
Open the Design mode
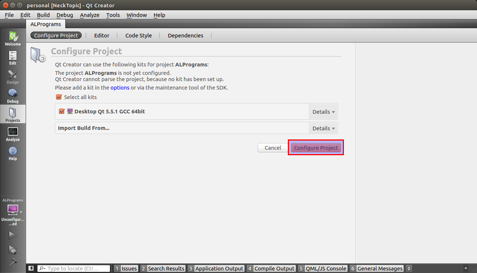(x=13, y=77)
